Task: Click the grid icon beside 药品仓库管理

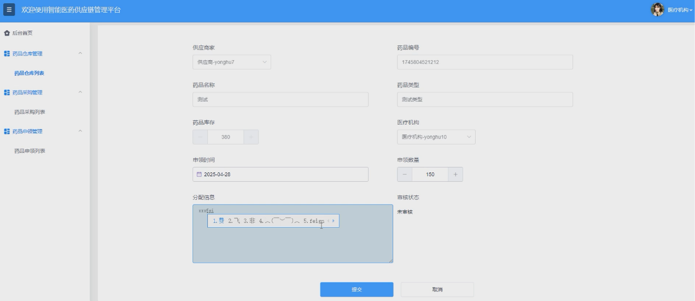Action: pyautogui.click(x=7, y=54)
